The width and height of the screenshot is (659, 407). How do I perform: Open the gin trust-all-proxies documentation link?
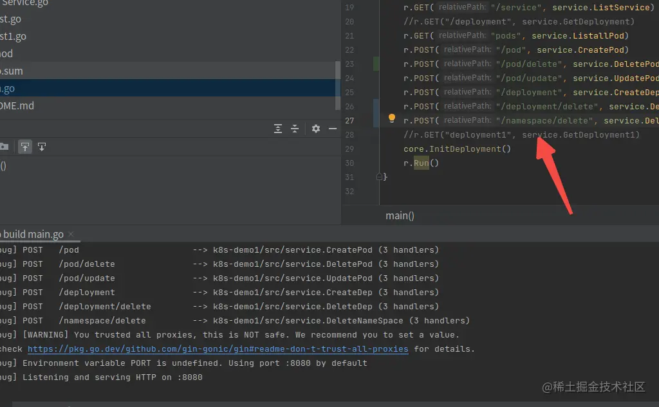218,349
